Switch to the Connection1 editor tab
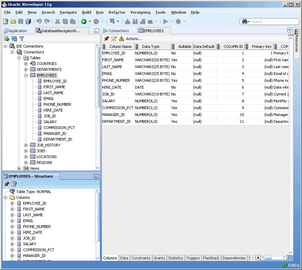The image size is (302, 270). coord(118,31)
